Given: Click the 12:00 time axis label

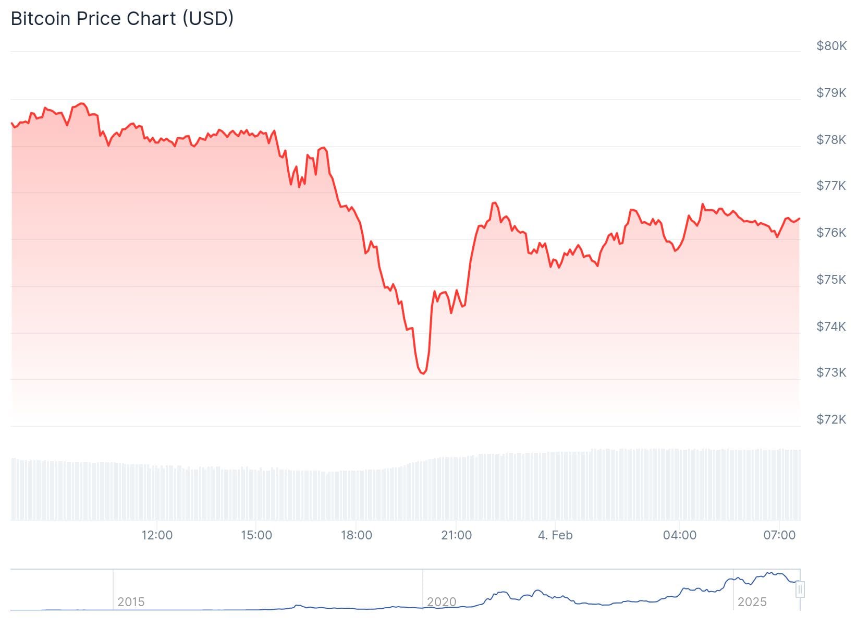Looking at the screenshot, I should coord(157,535).
